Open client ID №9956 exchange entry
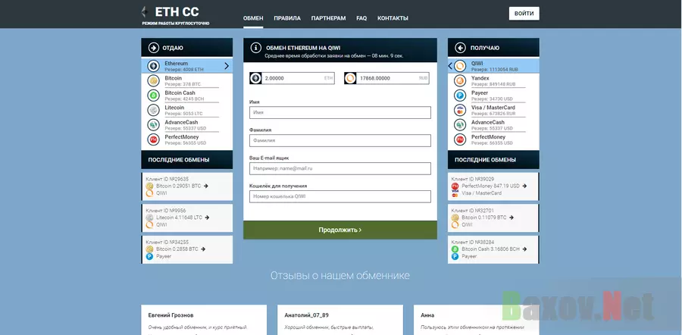Viewport: 682px width, 335px height. tap(187, 218)
